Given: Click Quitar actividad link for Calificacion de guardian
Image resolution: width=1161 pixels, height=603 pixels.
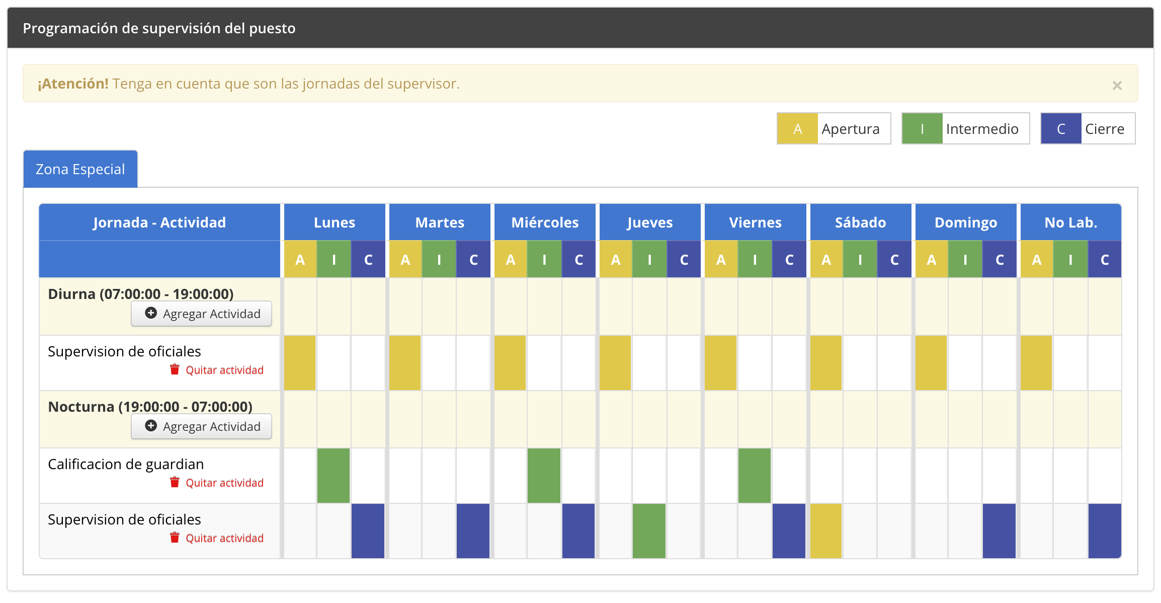Looking at the screenshot, I should tap(224, 483).
